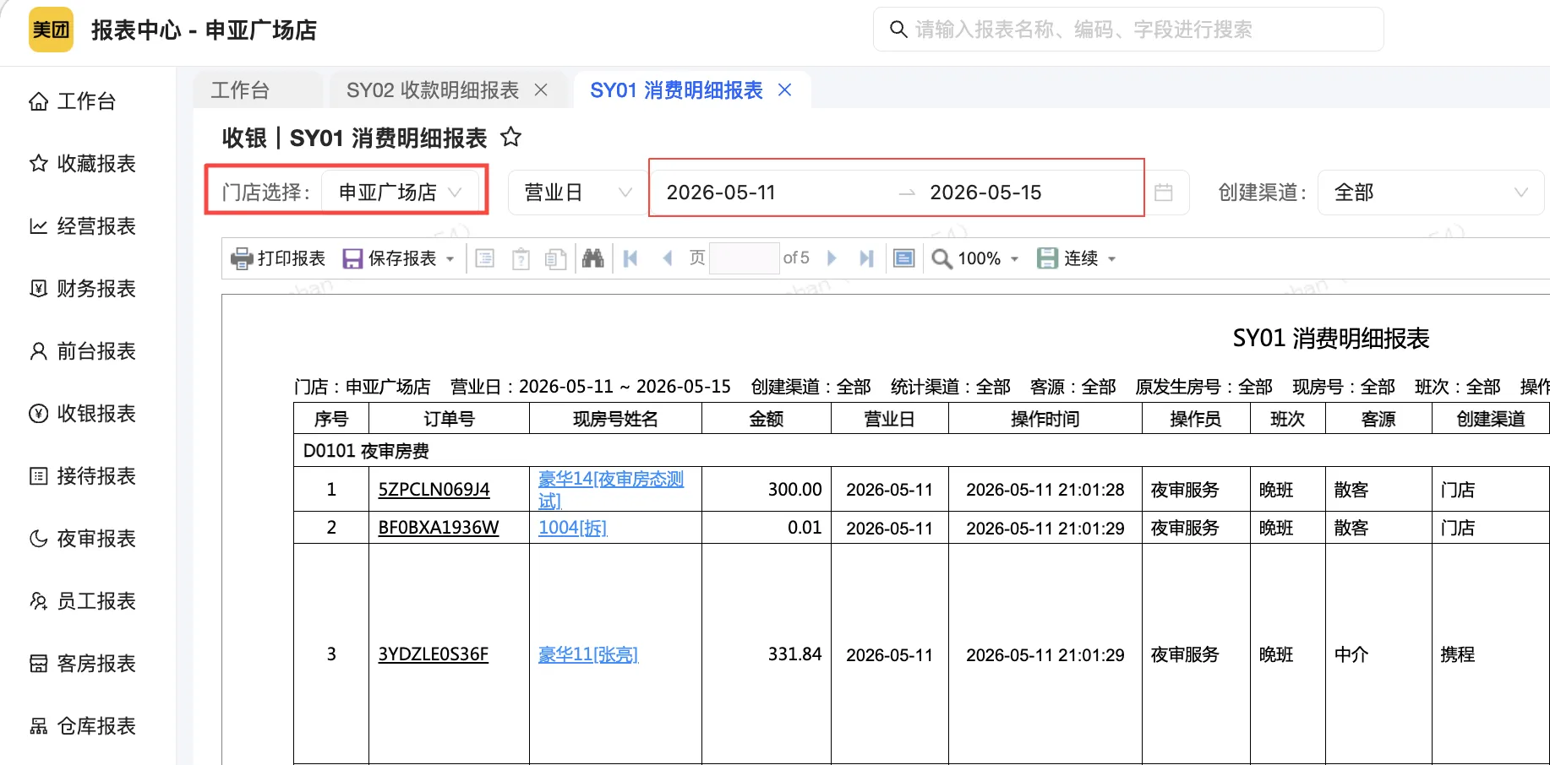This screenshot has width=1550, height=765.
Task: Click the 连续 view mode button
Action: pyautogui.click(x=1067, y=258)
